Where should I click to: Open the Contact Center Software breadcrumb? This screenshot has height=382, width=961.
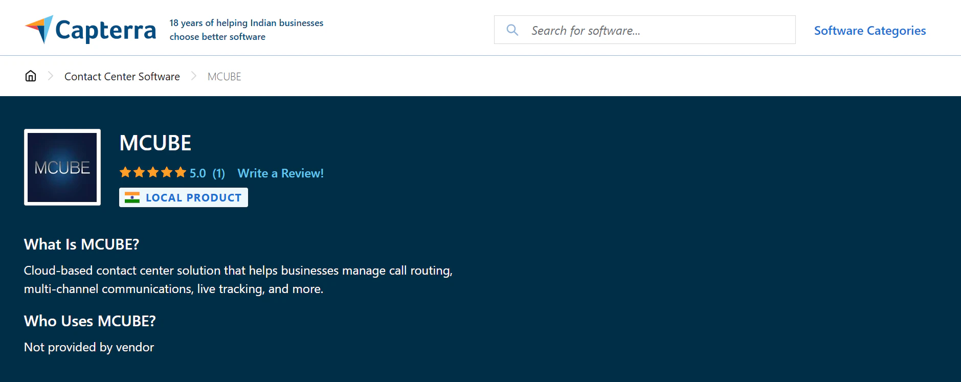(122, 77)
